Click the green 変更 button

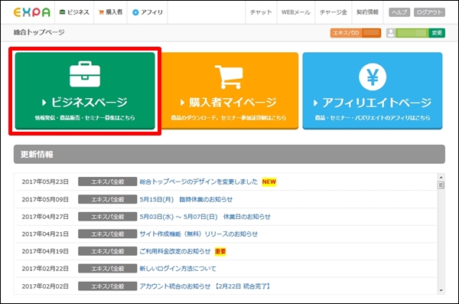coord(437,33)
